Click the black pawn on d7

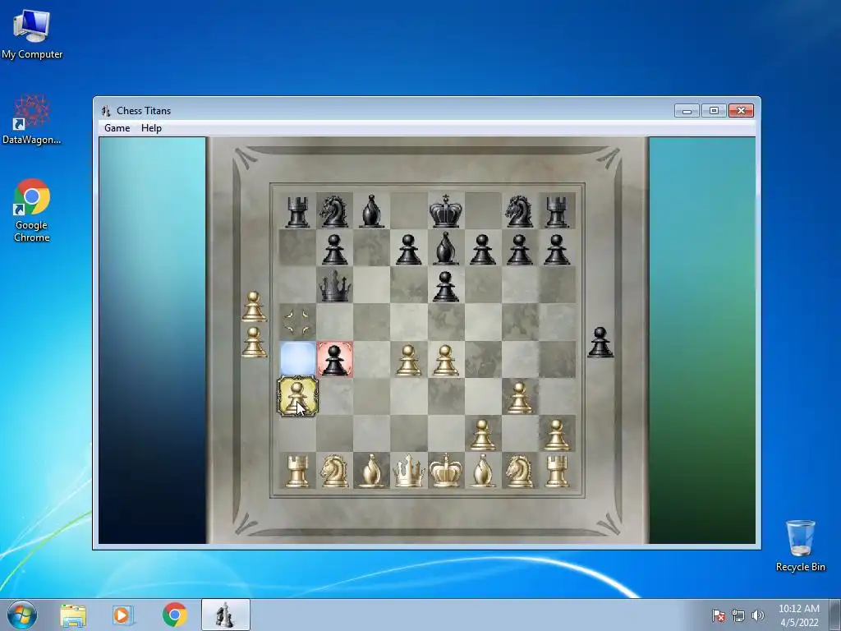(409, 249)
